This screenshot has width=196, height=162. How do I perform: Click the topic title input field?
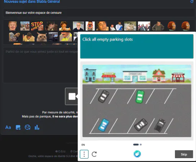point(99,13)
